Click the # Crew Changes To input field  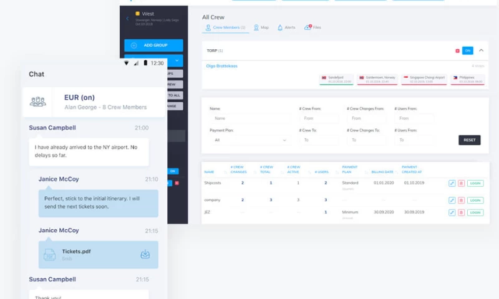coord(367,140)
